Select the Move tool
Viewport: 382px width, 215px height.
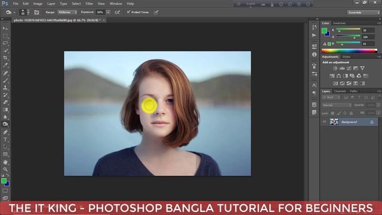(5, 29)
